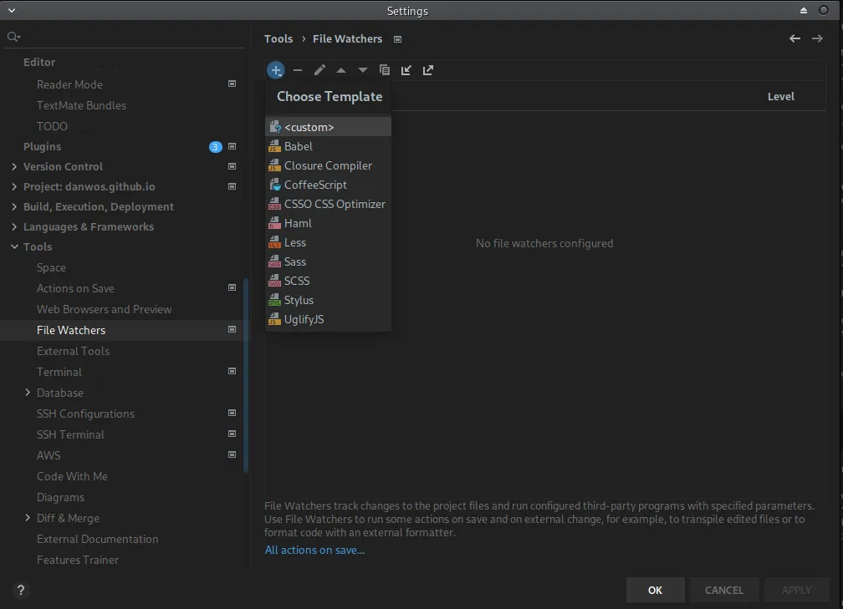Click the Copy watcher icon
843x609 pixels.
385,70
